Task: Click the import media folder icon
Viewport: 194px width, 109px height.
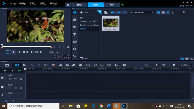Action: (106, 12)
